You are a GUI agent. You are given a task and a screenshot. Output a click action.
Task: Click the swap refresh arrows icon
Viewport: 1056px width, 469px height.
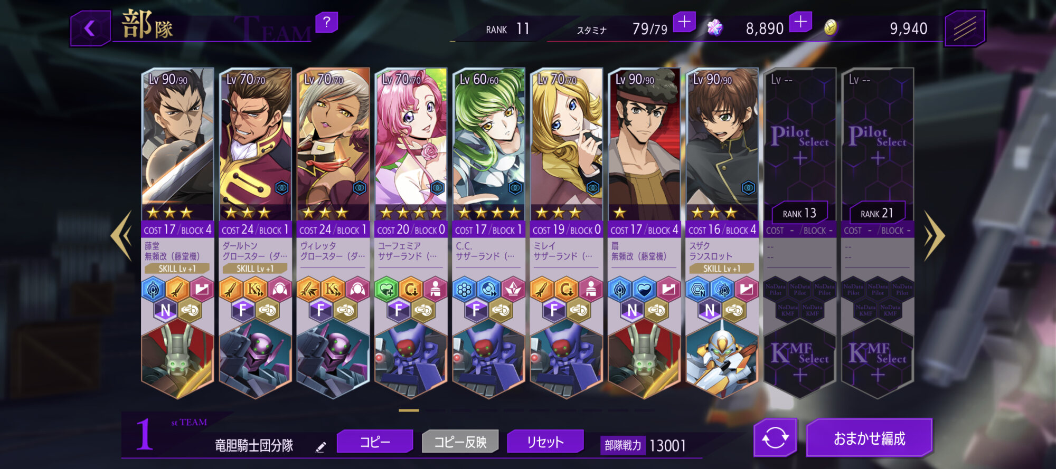pyautogui.click(x=775, y=437)
